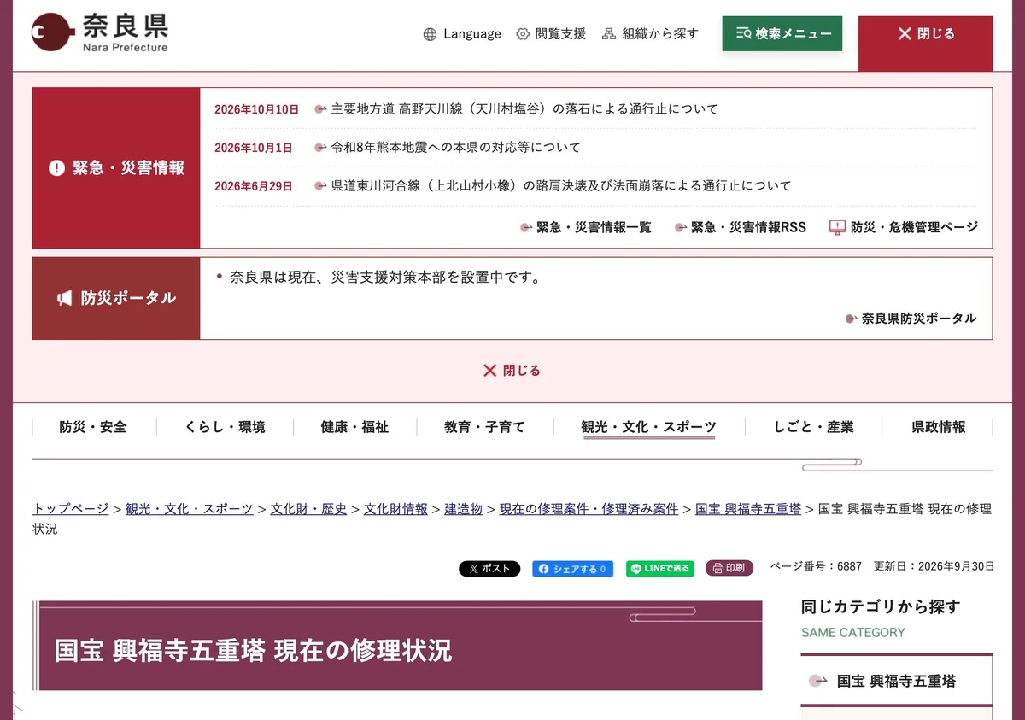Click the 2026年10月10日 date text
Image resolution: width=1025 pixels, height=720 pixels.
256,109
